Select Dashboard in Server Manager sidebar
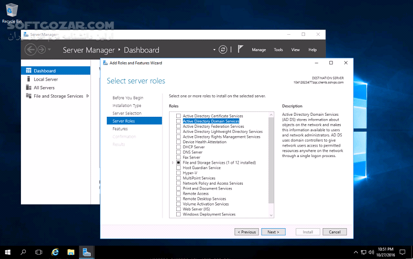The width and height of the screenshot is (413, 259). click(56, 71)
